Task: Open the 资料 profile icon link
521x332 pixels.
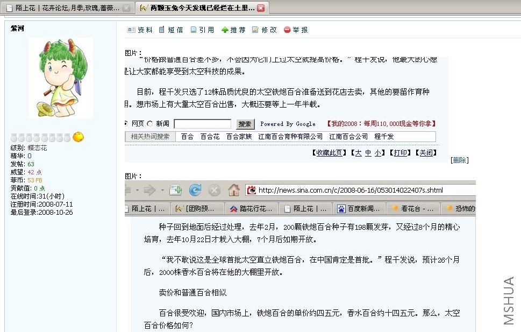Action: click(131, 30)
